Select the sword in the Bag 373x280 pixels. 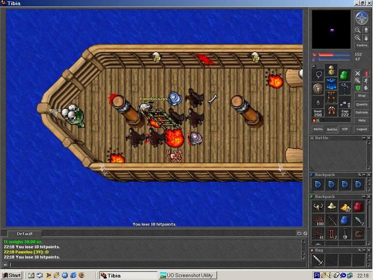pyautogui.click(x=318, y=260)
